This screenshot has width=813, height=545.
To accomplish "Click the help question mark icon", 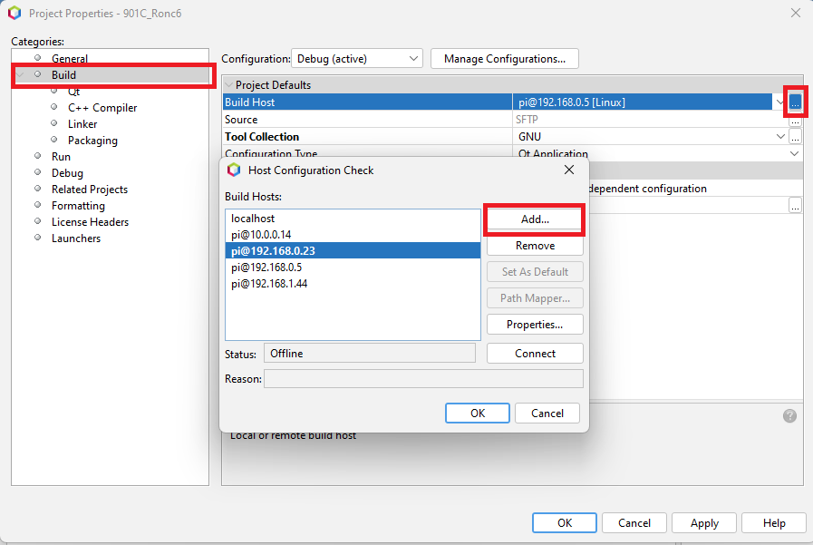I will 789,416.
